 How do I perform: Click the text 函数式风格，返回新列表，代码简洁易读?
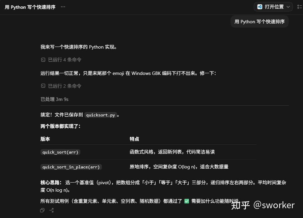point(172,152)
